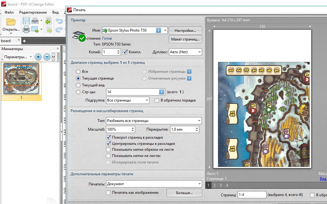Click the Save floppy disk icon
Screen dimensions: 327x204
click(x=26, y=21)
